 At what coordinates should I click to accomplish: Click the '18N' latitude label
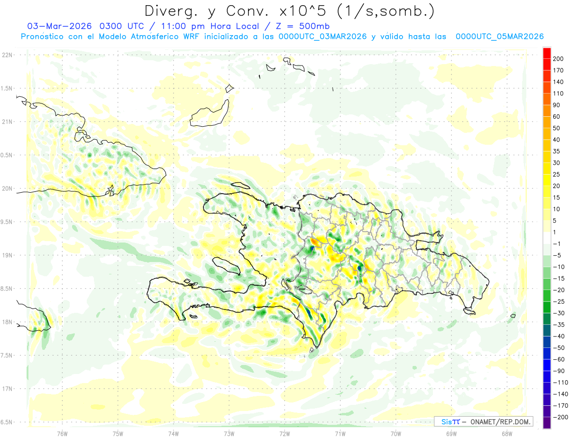pos(7,322)
